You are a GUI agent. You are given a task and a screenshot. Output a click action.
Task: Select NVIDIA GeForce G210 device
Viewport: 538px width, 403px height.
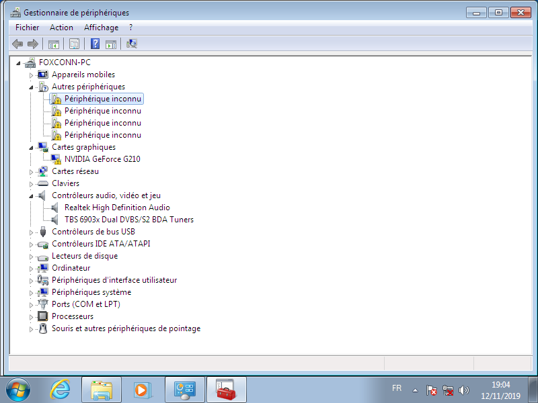(x=102, y=159)
